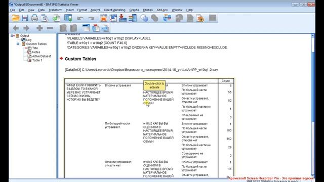
Task: Open Print Preview magnifier icon
Action: coord(44,18)
